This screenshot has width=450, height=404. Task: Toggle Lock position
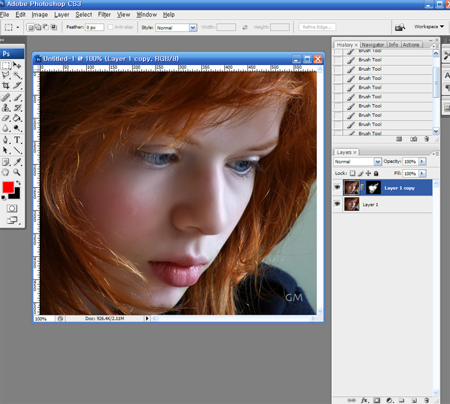pyautogui.click(x=368, y=173)
